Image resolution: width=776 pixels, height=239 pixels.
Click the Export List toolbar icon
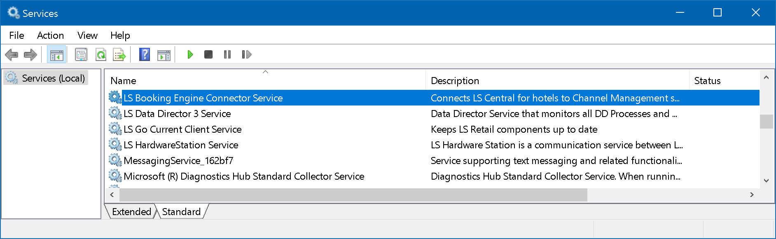[119, 54]
